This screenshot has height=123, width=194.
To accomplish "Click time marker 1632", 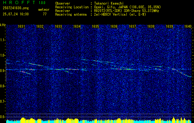I will coord(40,26).
